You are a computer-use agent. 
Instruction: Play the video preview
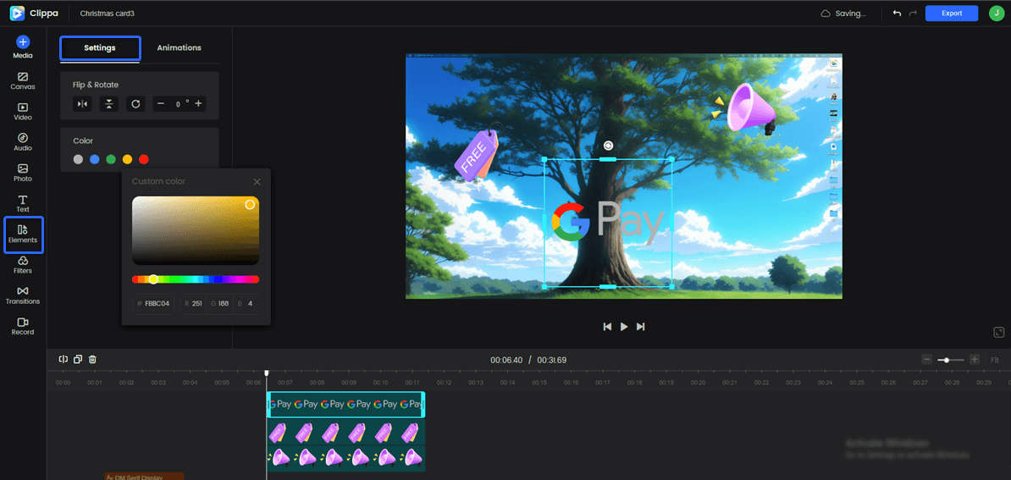623,327
